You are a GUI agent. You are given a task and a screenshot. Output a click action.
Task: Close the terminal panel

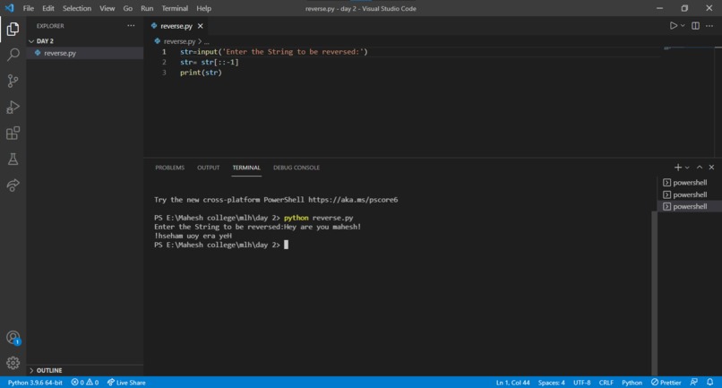click(711, 168)
